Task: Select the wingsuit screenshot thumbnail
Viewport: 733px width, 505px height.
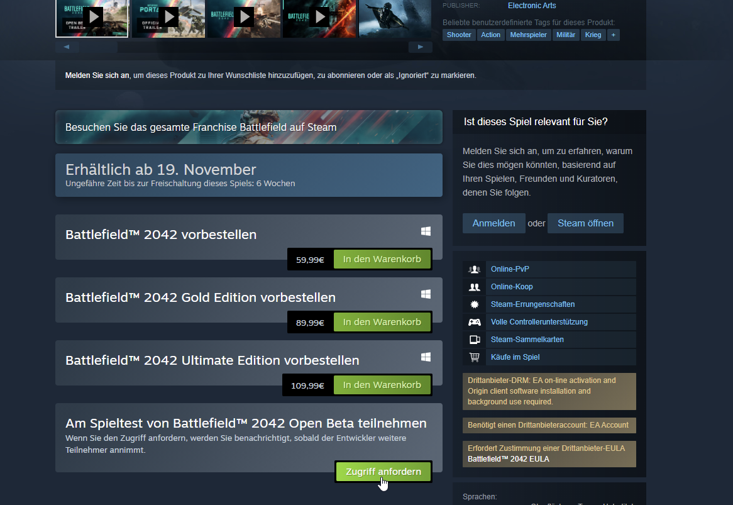Action: pos(394,17)
